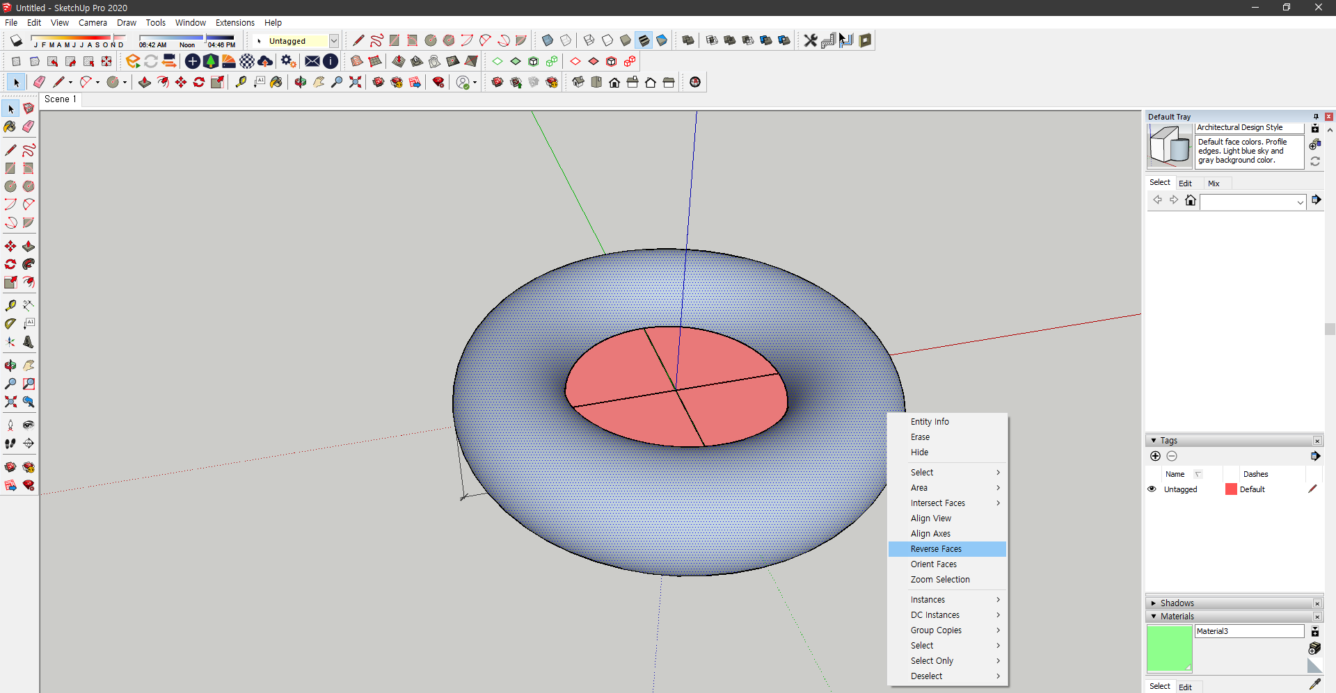
Task: Choose the Walk footprints tool in left toolbar
Action: pyautogui.click(x=10, y=443)
